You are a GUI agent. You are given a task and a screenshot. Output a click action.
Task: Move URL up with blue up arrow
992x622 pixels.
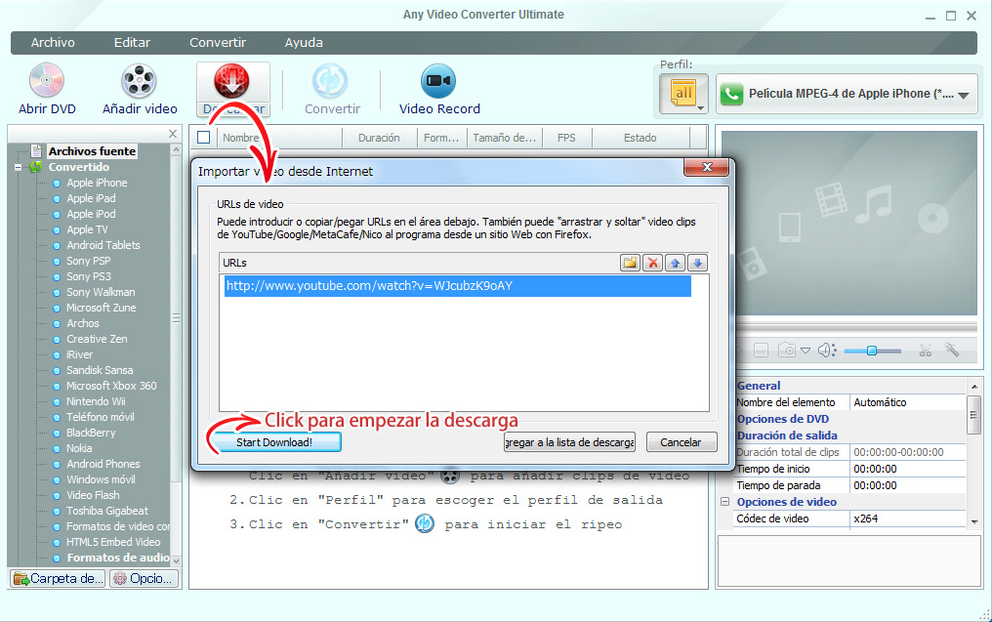675,263
